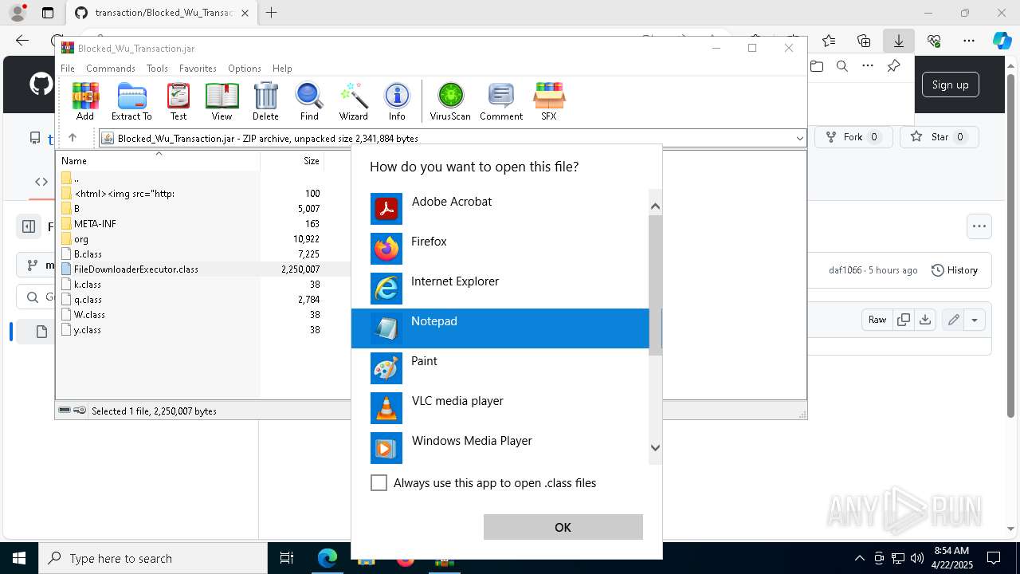The height and width of the screenshot is (574, 1020).
Task: Check Always use this app for .class files
Action: click(379, 483)
